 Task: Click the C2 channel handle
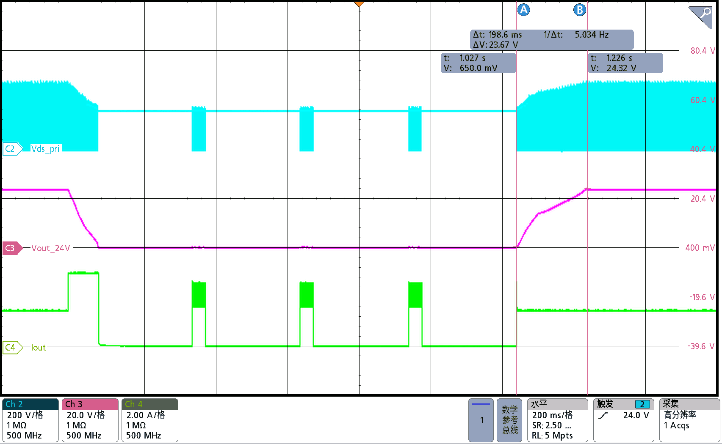tap(12, 149)
